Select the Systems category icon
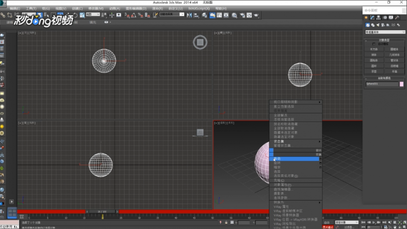 coord(398,25)
